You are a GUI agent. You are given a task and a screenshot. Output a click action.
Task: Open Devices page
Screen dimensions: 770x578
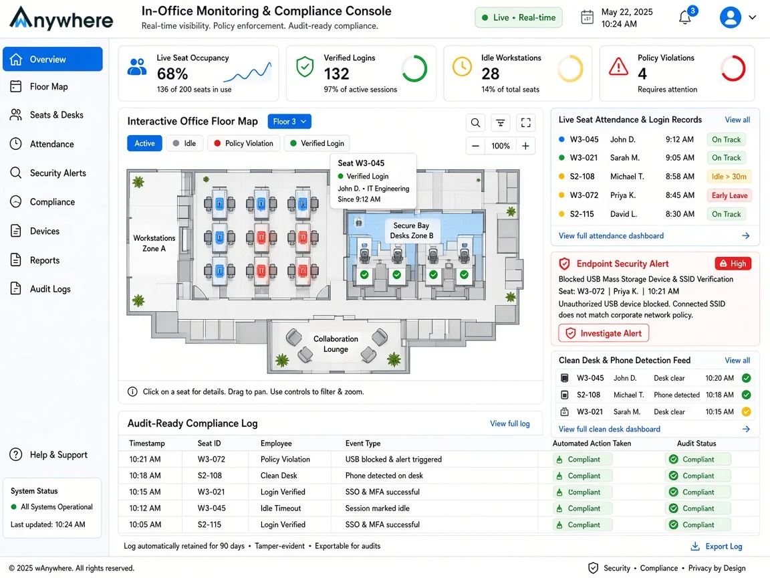pyautogui.click(x=53, y=231)
